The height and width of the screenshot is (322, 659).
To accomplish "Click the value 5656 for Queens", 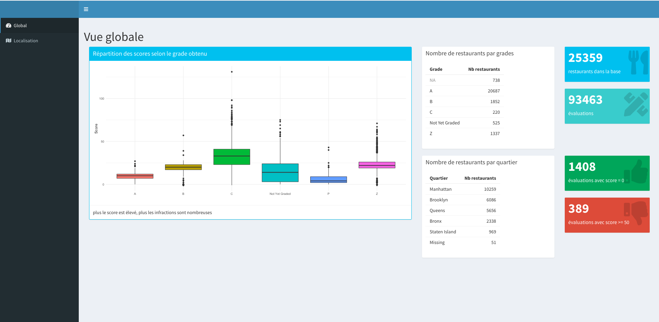I will tap(491, 210).
